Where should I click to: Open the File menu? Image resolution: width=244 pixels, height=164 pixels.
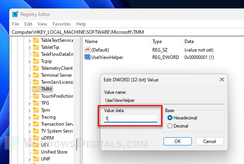click(x=15, y=24)
